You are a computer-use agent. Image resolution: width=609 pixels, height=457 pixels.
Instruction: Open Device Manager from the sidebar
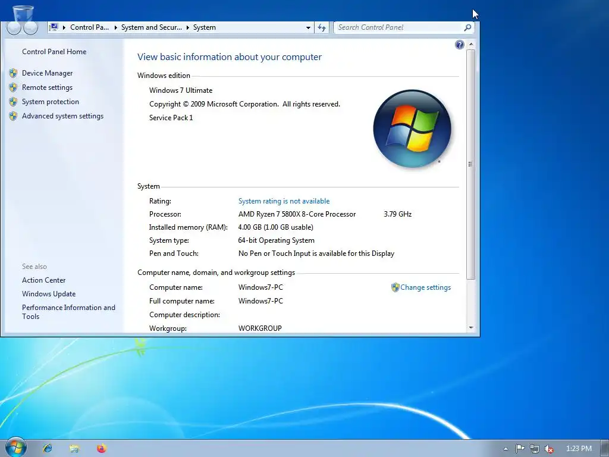coord(47,73)
